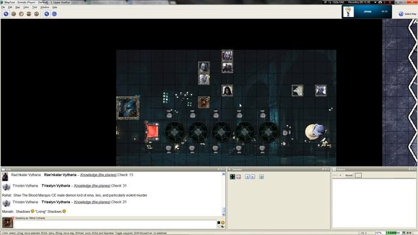Open the File menu

(3, 7)
